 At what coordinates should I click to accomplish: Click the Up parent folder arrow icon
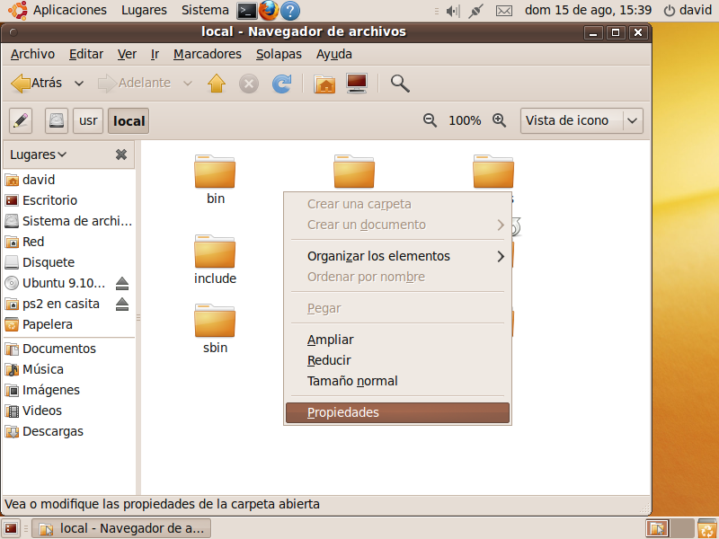pyautogui.click(x=216, y=84)
